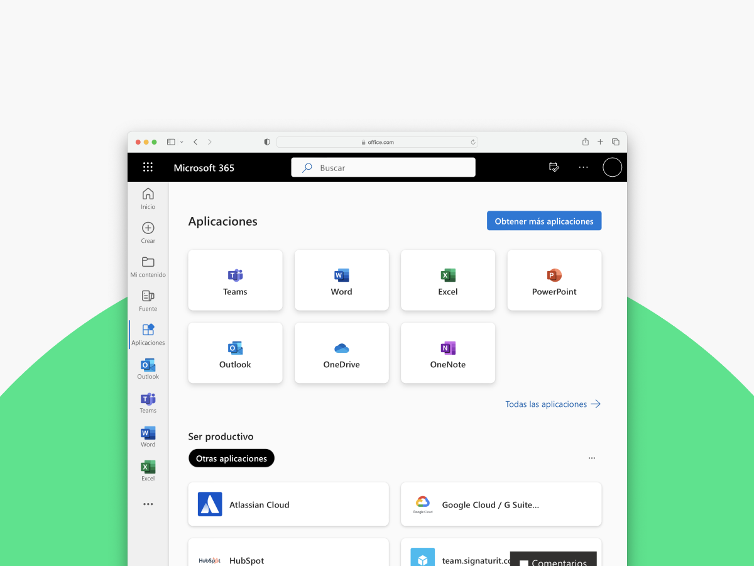This screenshot has width=754, height=566.
Task: Launch the PowerPoint app tile
Action: (554, 280)
